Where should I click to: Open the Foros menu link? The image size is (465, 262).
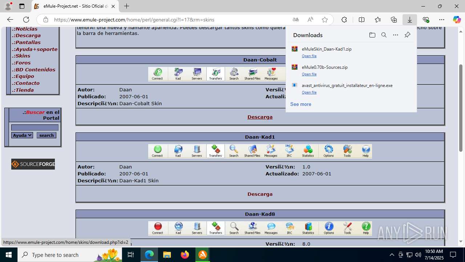click(21, 63)
